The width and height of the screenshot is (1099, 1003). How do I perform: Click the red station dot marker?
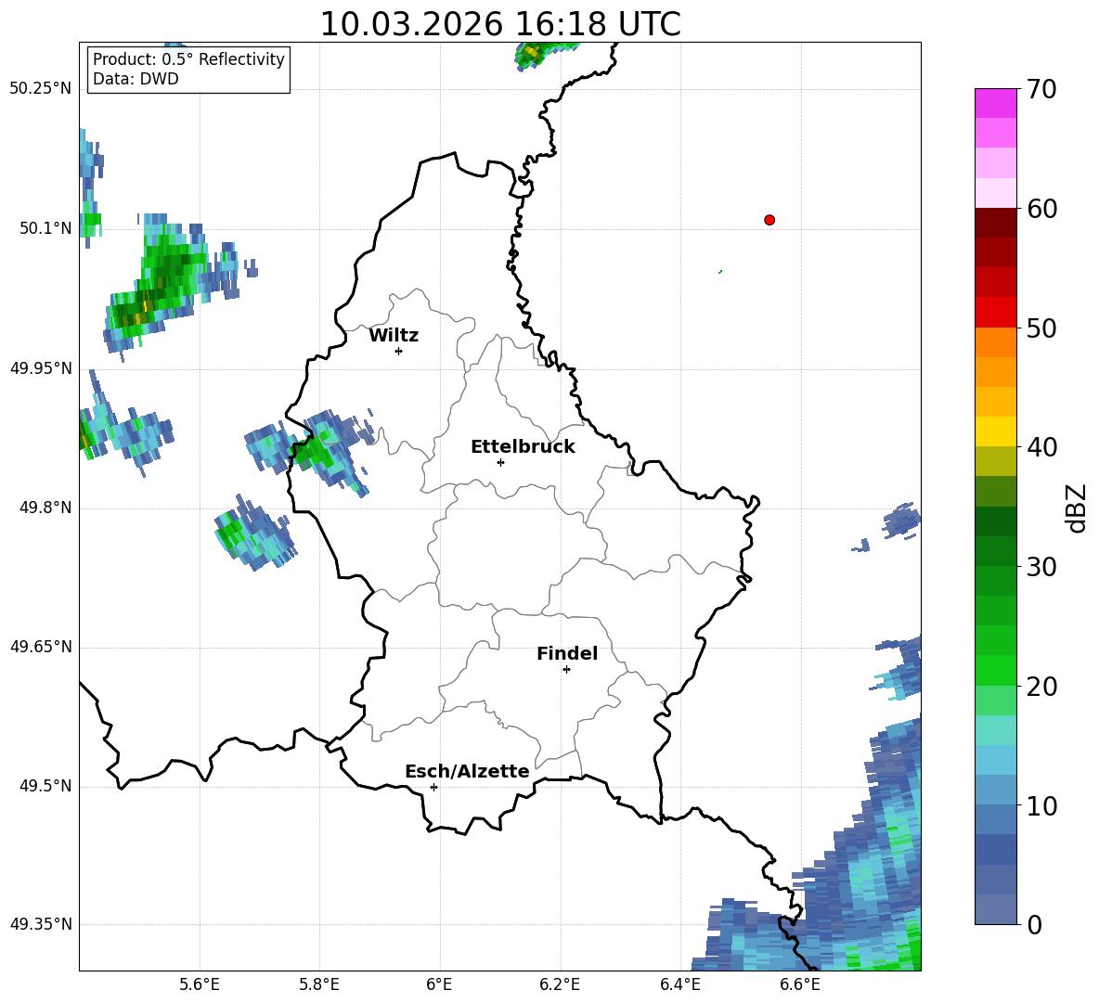click(769, 220)
